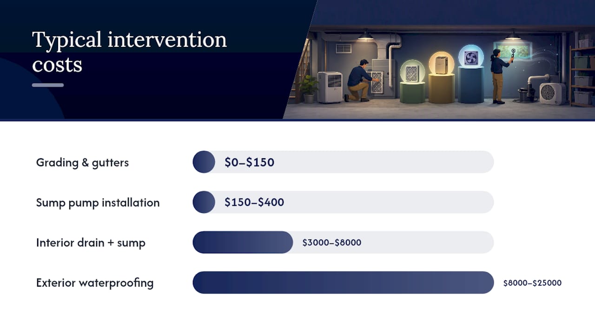Screen dimensions: 595x334
Task: Click the 'Typical intervention costs' title
Action: (129, 51)
